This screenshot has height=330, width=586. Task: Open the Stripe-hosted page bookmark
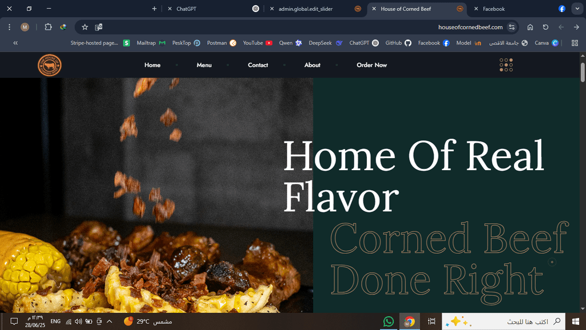tap(100, 43)
